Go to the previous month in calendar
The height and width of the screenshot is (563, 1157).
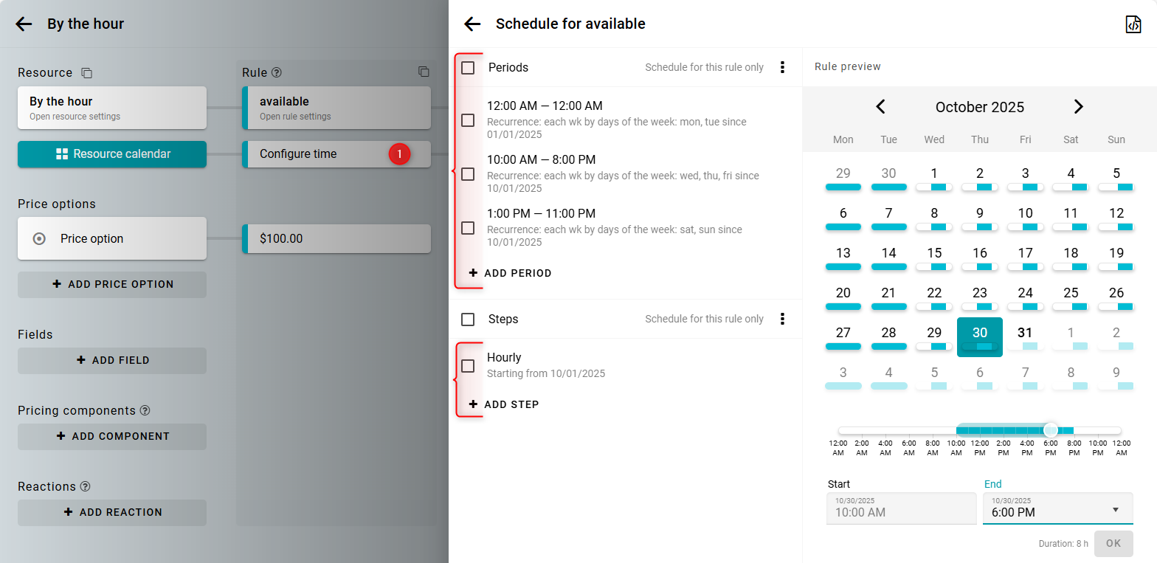tap(880, 107)
